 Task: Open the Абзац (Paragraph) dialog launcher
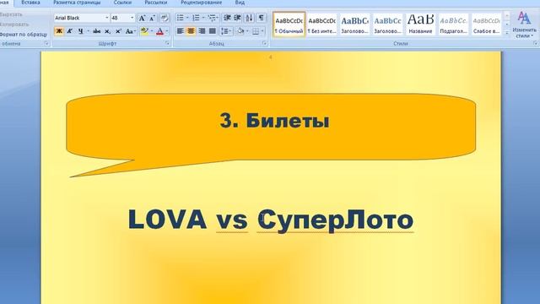[264, 43]
